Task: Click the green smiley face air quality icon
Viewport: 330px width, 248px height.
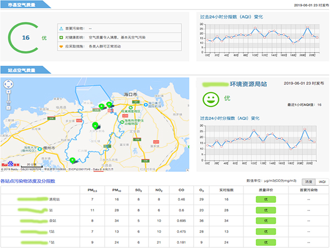Action: 209,99
